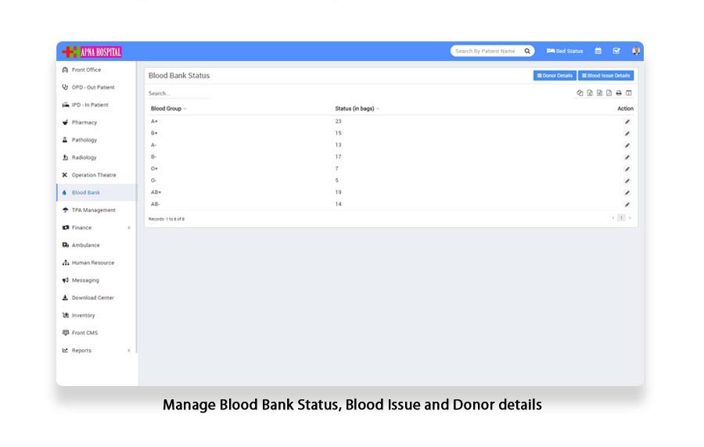Image resolution: width=704 pixels, height=447 pixels.
Task: Click the Donor Details button
Action: point(555,76)
